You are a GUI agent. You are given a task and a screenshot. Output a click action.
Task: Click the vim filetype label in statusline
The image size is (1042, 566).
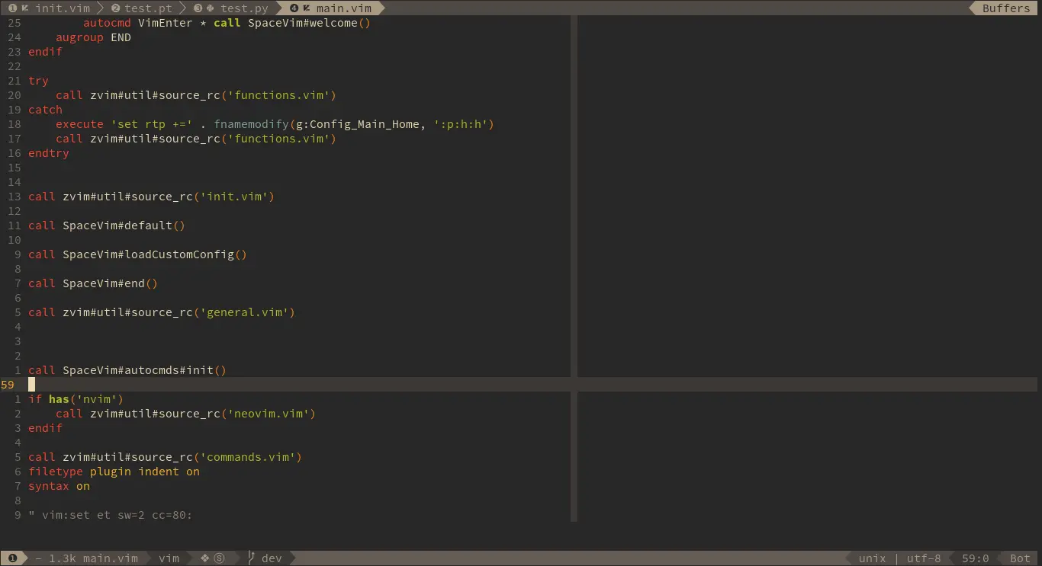169,558
